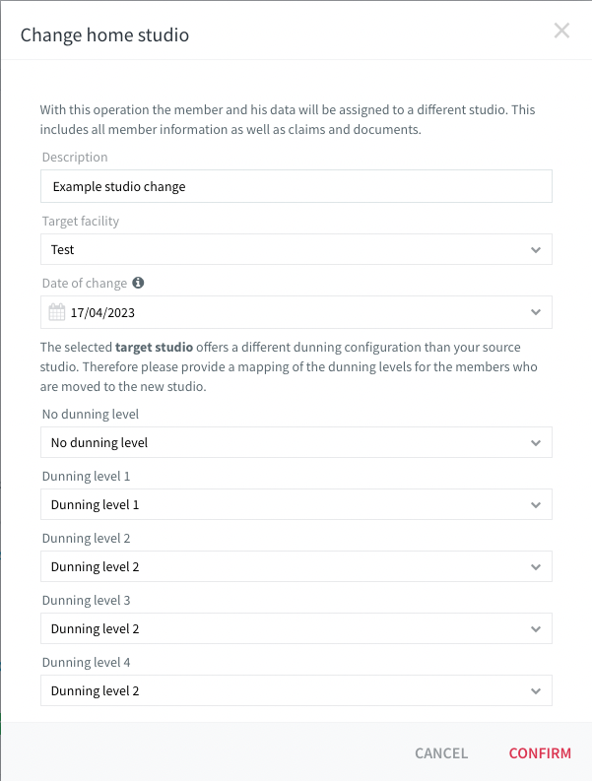Viewport: 592px width, 781px height.
Task: Open the Target facility dropdown showing Test
Action: coord(296,249)
